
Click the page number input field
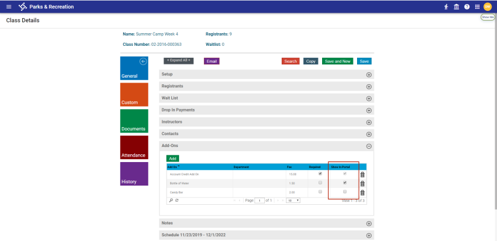point(260,200)
